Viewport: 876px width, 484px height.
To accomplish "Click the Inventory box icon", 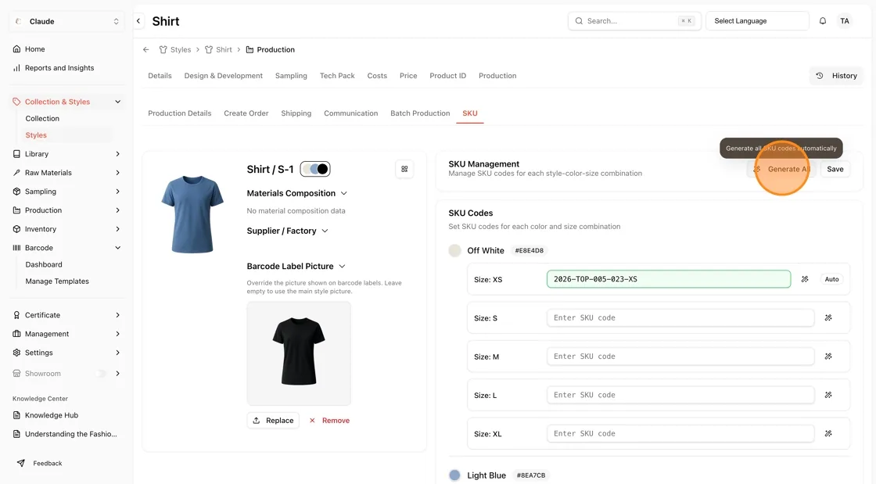I will pyautogui.click(x=16, y=229).
